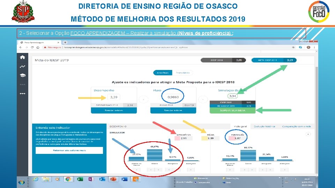Screen dimensions: 335x188
Task: Increase Português Básico with right arrow
Action: (x=252, y=170)
